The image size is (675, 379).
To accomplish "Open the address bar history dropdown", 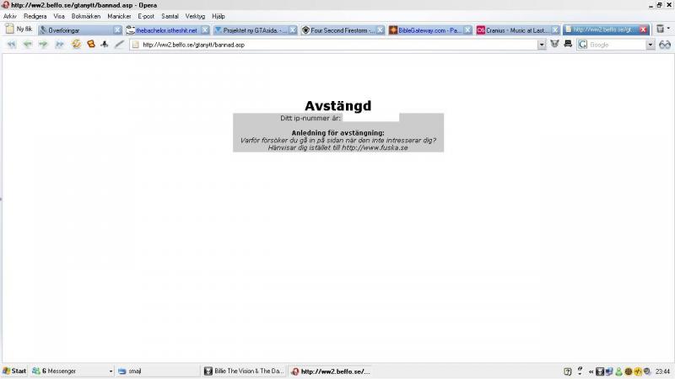I will pyautogui.click(x=541, y=45).
